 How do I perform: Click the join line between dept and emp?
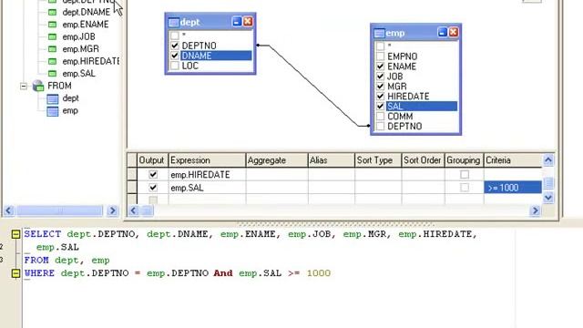pyautogui.click(x=313, y=86)
